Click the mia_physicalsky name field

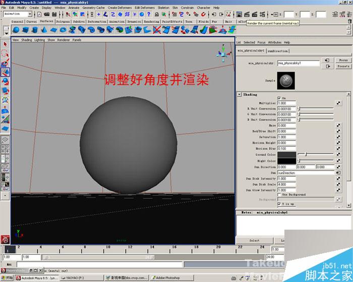coord(299,63)
